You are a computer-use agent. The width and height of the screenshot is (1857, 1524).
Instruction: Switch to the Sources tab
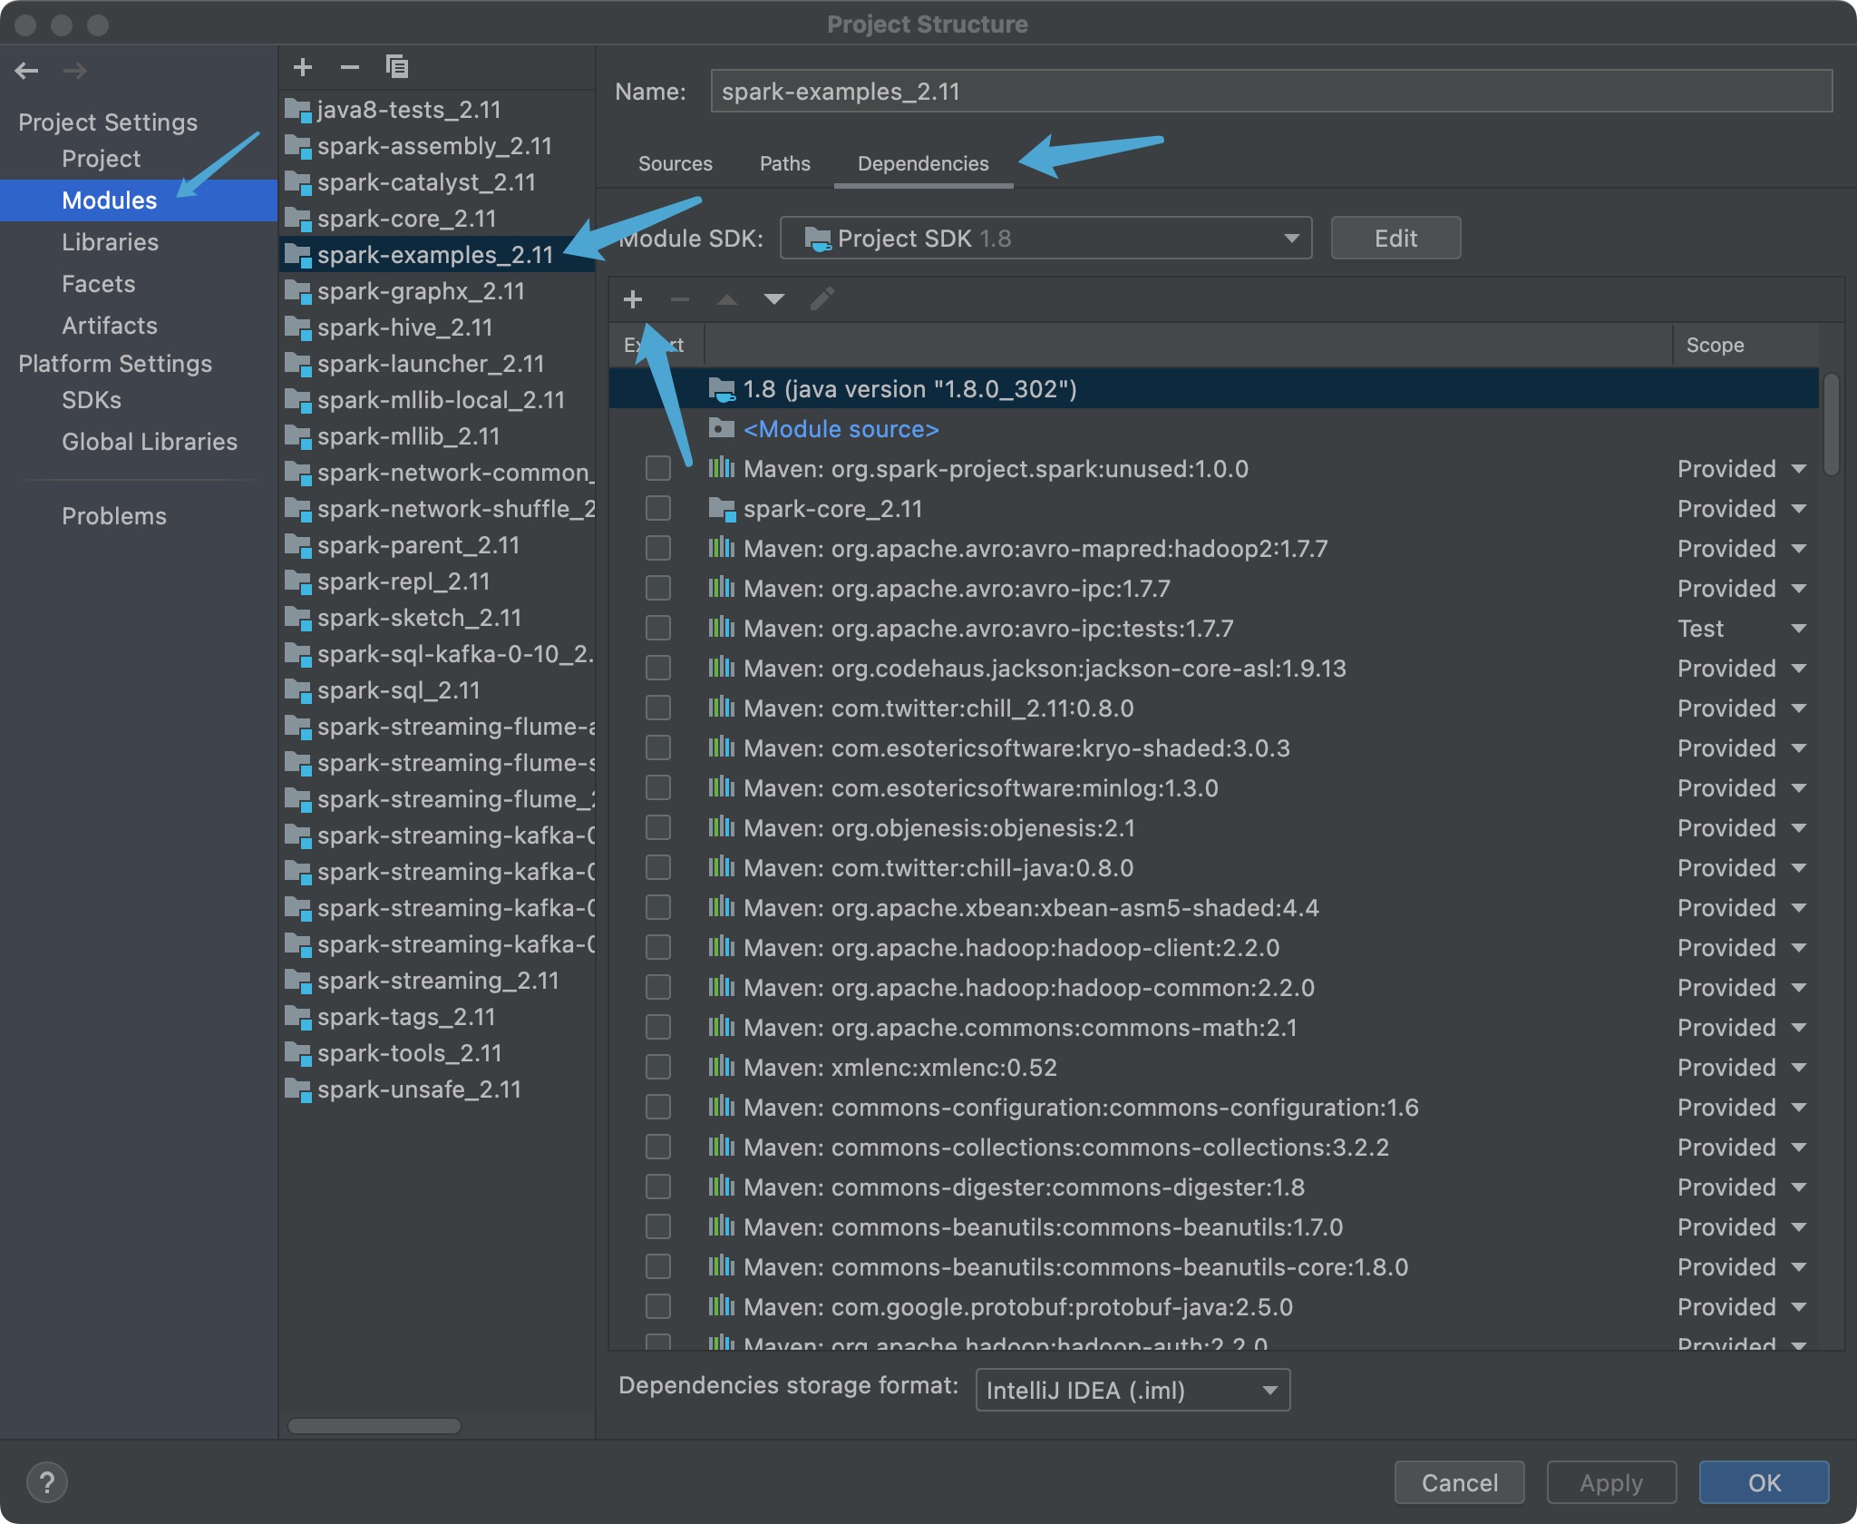676,163
